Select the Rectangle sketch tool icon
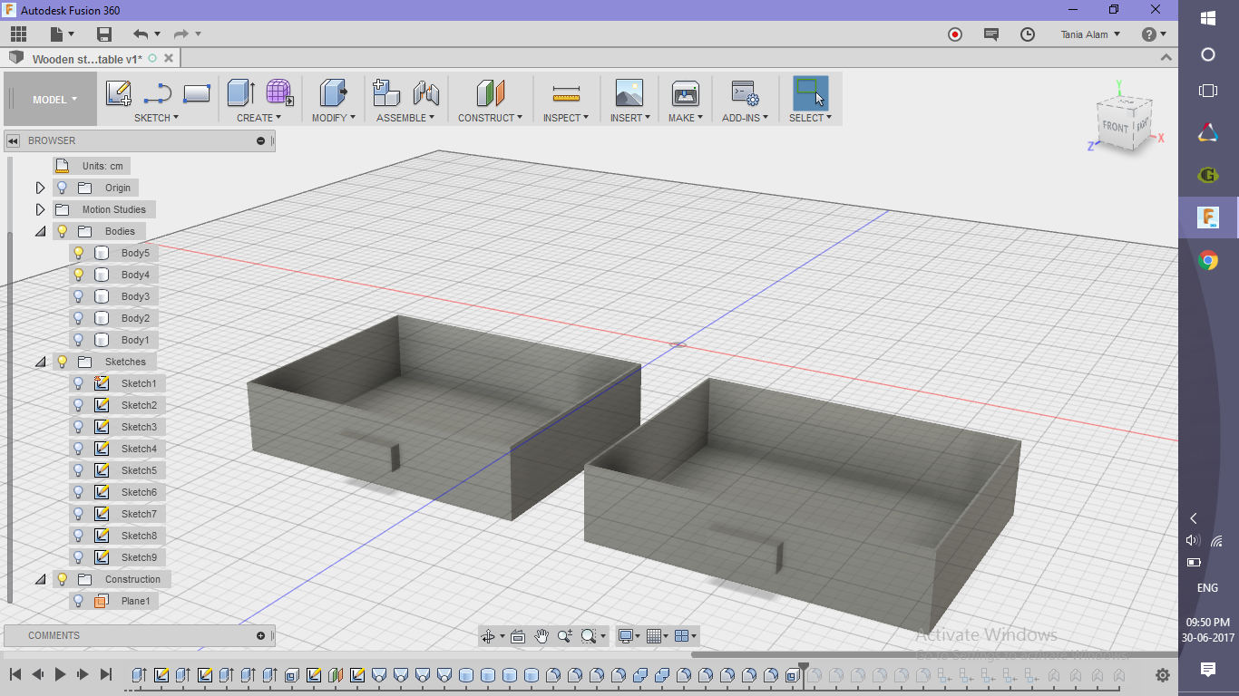Viewport: 1239px width, 696px height. pos(197,93)
